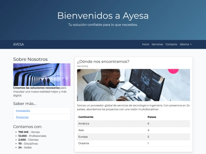Go to Inicio in the navigation bar
Screen dimensions: 206x154
pyautogui.click(x=145, y=44)
